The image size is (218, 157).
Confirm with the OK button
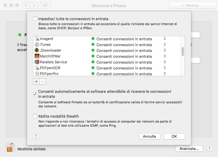pyautogui.click(x=174, y=136)
